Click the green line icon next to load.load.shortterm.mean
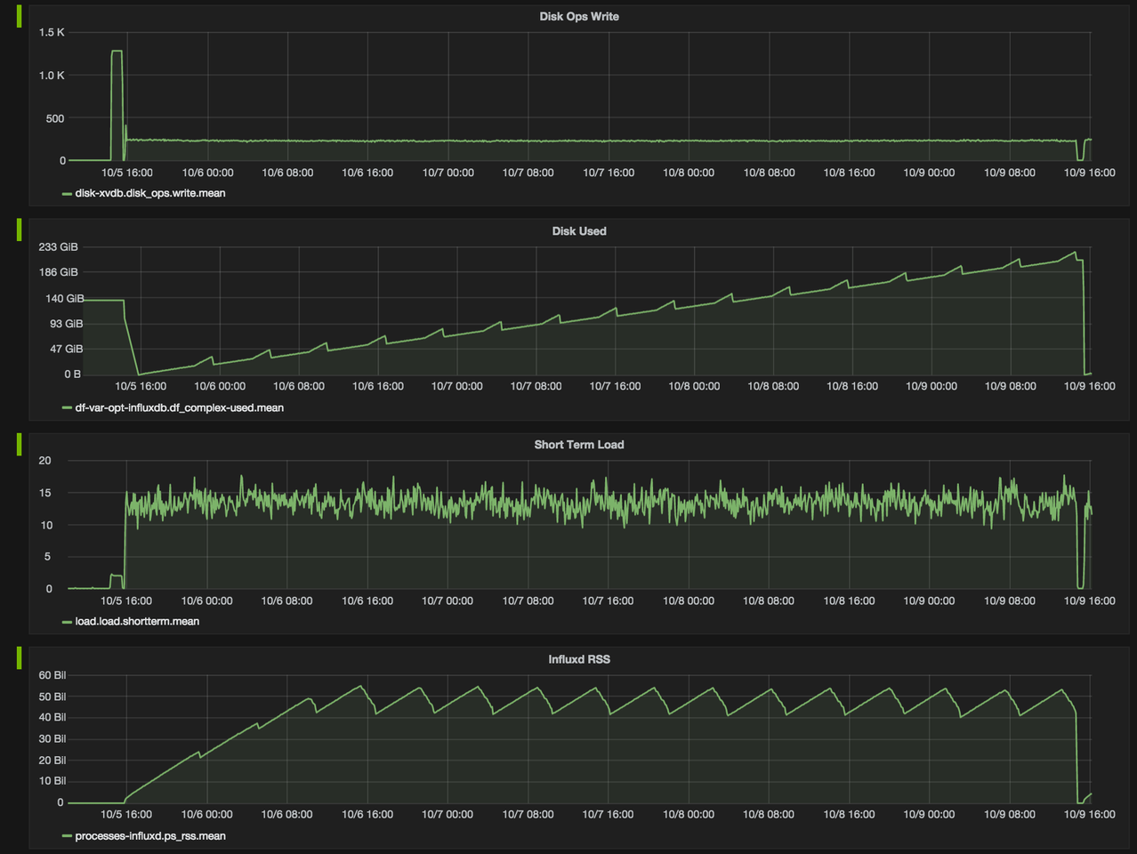The height and width of the screenshot is (854, 1137). click(x=64, y=622)
